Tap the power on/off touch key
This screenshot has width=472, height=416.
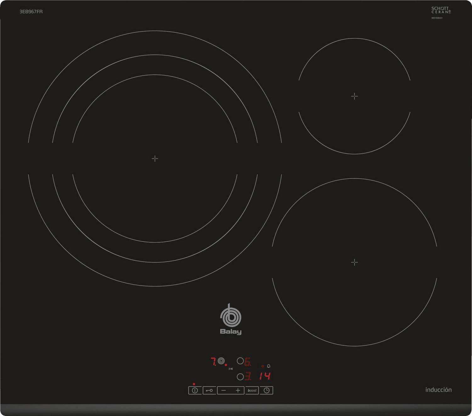(195, 390)
